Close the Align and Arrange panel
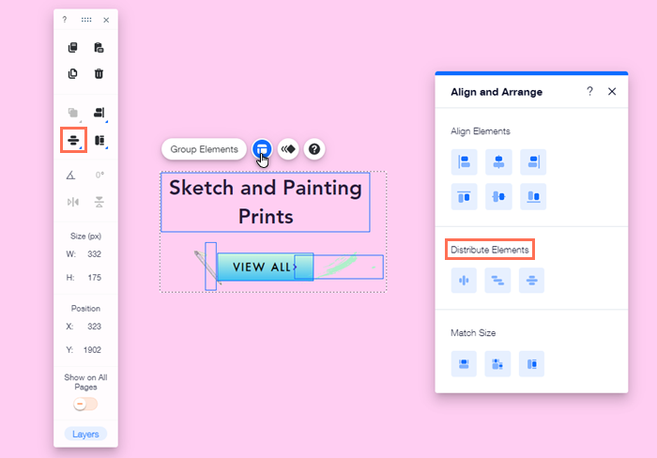This screenshot has height=458, width=657. click(x=612, y=91)
